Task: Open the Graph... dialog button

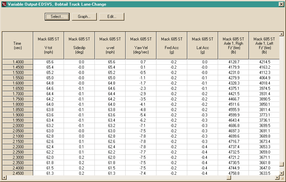Action: click(84, 17)
